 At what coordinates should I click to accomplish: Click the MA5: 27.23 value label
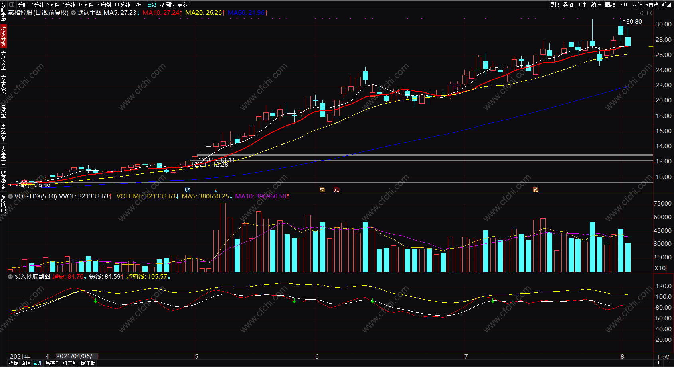pos(122,13)
